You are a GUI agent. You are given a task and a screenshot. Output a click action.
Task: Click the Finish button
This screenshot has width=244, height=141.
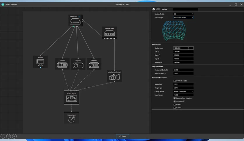123,136
